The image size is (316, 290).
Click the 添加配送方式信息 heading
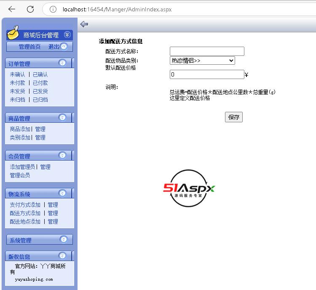click(121, 42)
